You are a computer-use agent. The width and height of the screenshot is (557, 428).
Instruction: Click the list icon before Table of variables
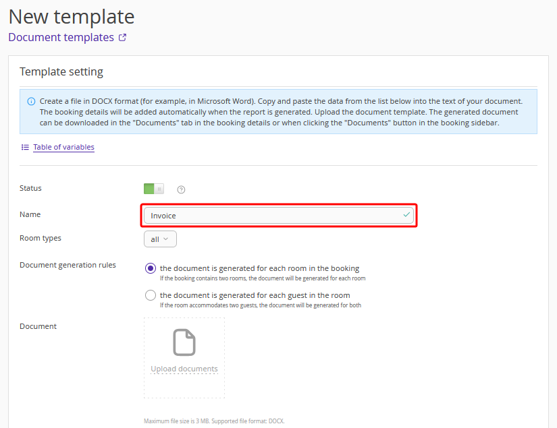25,147
